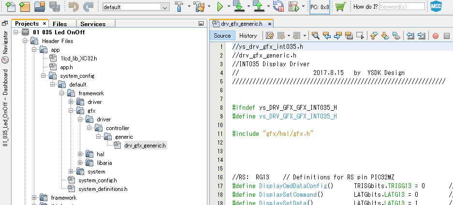Switch editor to History view
Image resolution: width=453 pixels, height=205 pixels.
pos(248,35)
